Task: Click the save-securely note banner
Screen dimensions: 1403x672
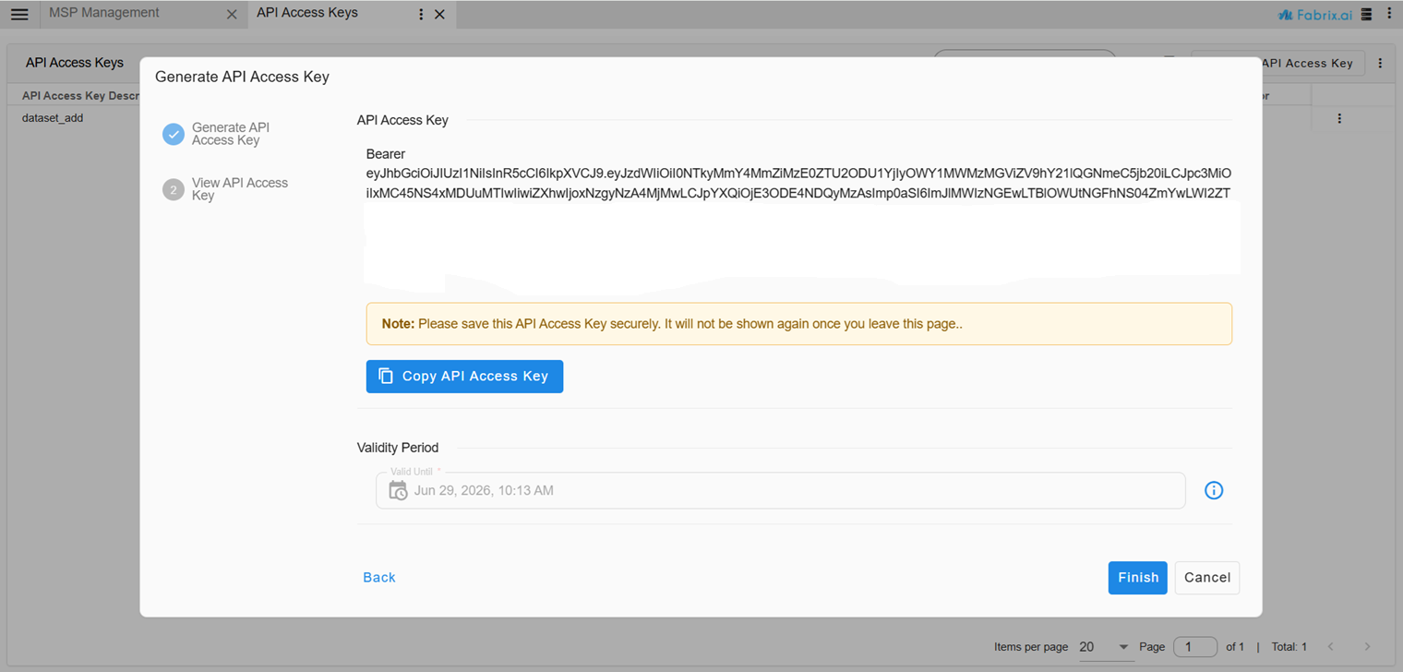Action: [x=799, y=324]
